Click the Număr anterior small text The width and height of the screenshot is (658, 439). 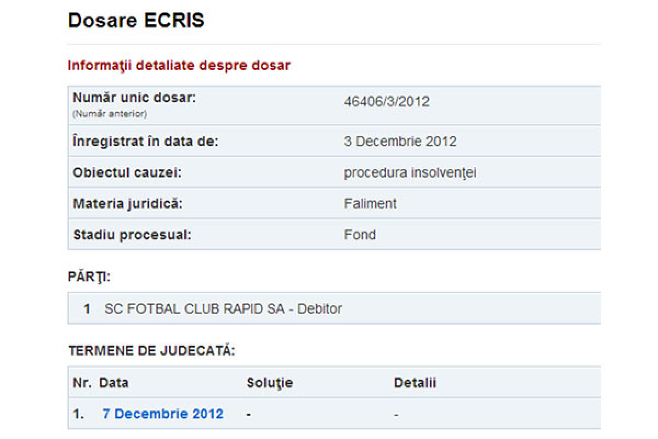[x=110, y=114]
